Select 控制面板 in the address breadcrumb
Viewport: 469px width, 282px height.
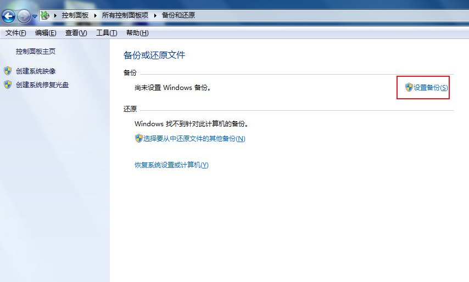point(75,15)
